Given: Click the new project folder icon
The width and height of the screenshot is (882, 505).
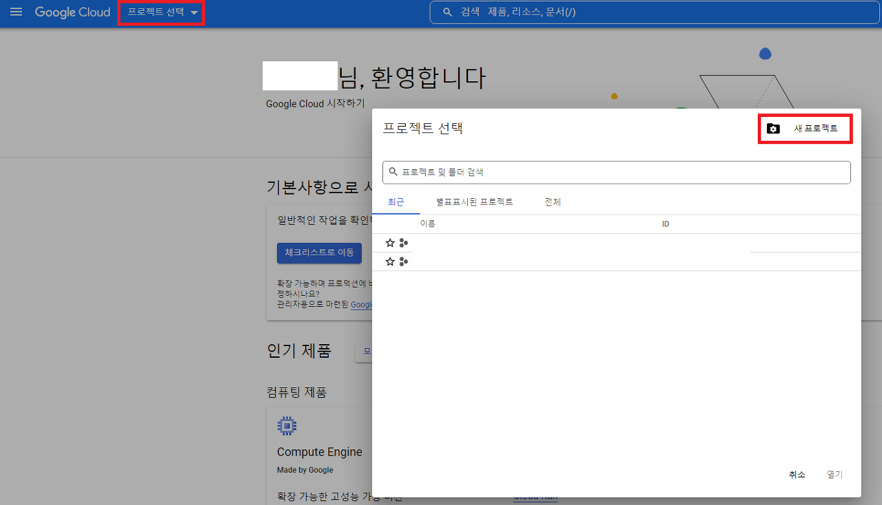Looking at the screenshot, I should [773, 129].
